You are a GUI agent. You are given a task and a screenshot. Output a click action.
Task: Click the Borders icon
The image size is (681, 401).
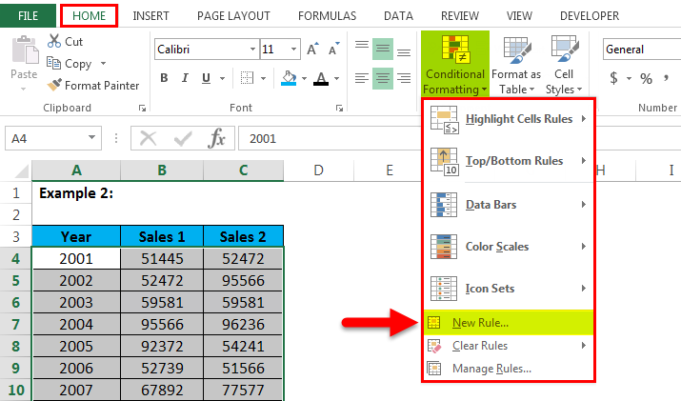pyautogui.click(x=247, y=78)
